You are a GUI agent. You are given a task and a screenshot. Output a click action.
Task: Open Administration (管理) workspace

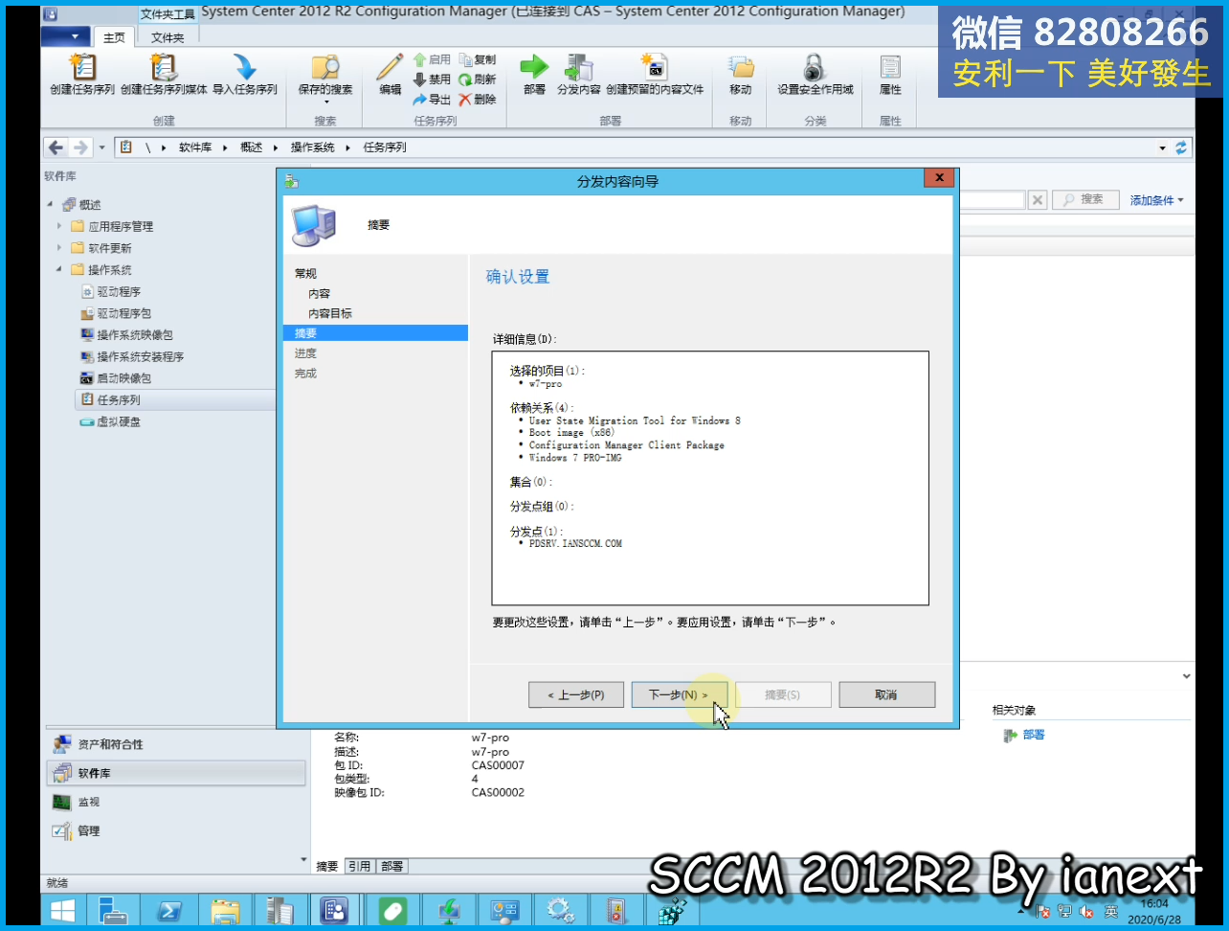pos(176,830)
